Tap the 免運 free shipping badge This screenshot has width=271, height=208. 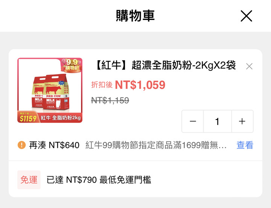tap(29, 180)
